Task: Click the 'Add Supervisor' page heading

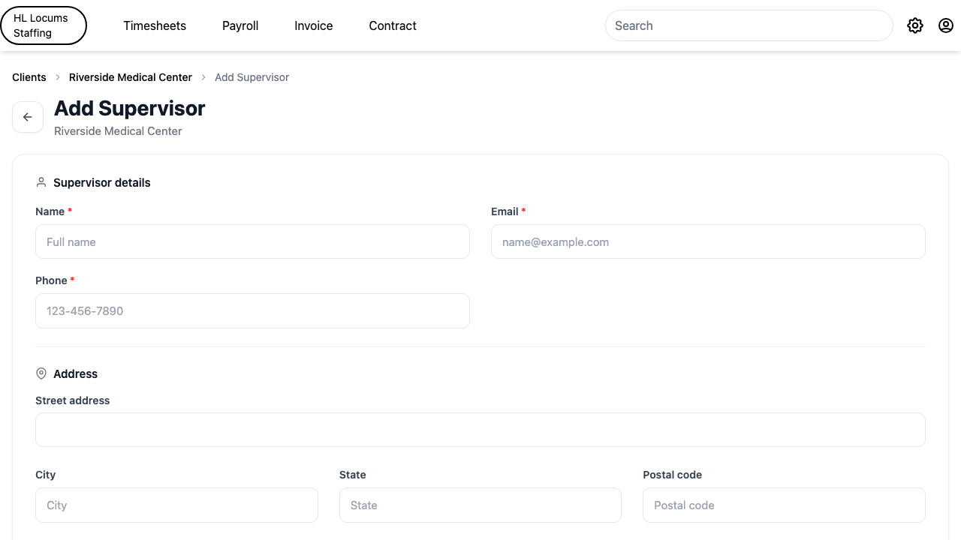Action: point(130,109)
